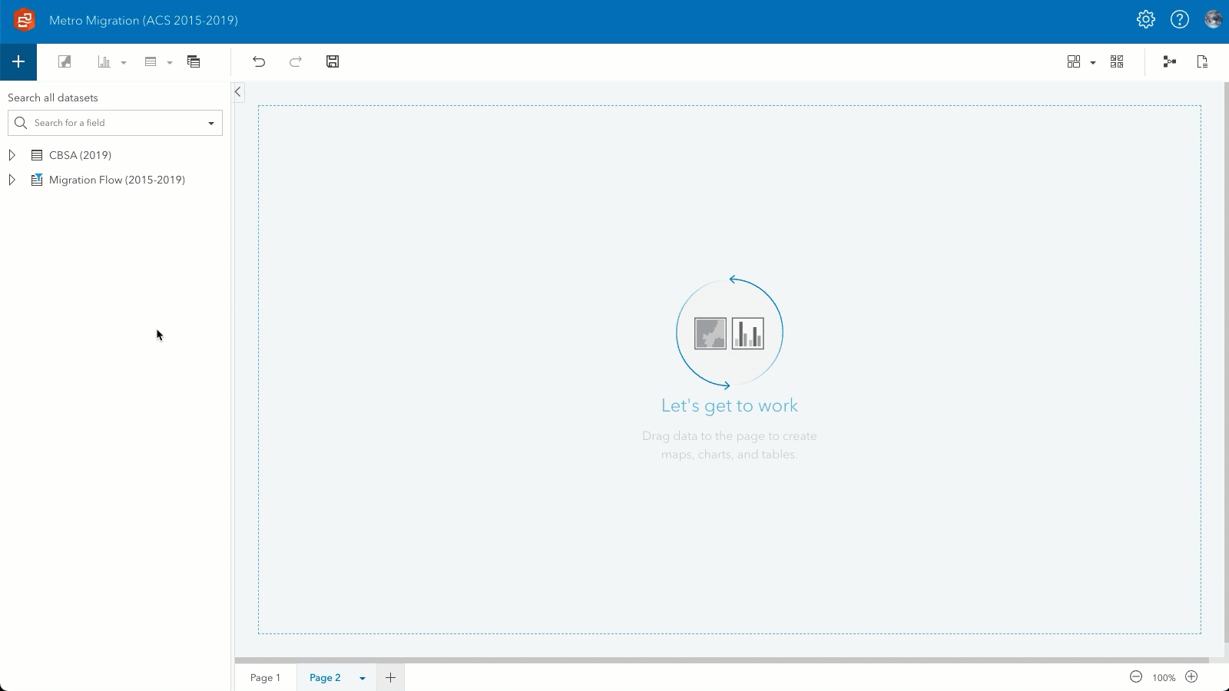Switch to the Page 1 tab
The width and height of the screenshot is (1229, 691).
pyautogui.click(x=265, y=678)
